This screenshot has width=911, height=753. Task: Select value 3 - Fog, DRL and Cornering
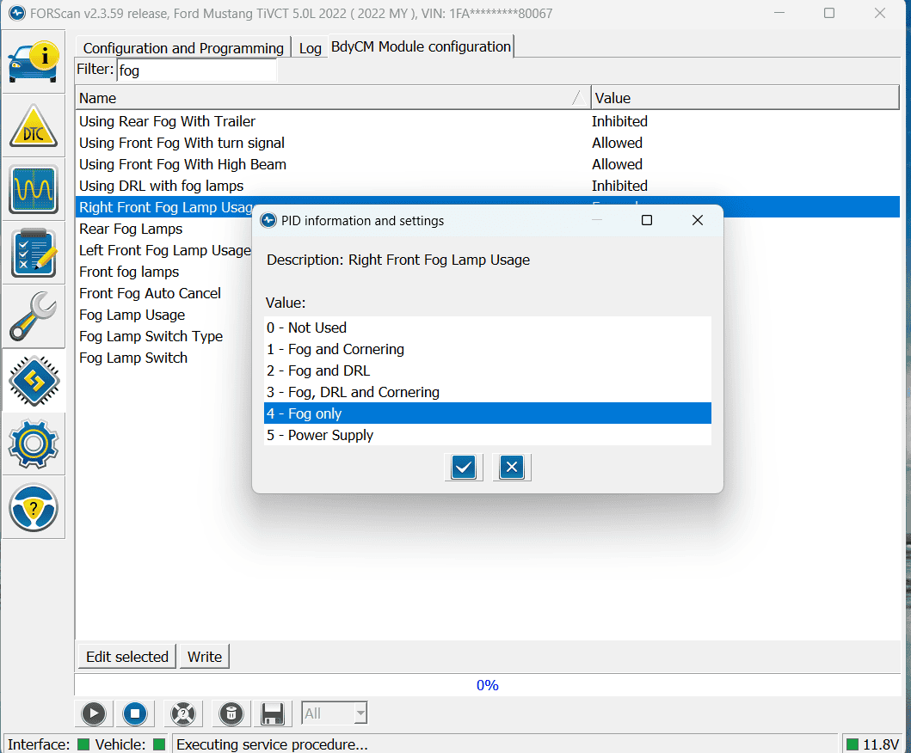click(488, 392)
